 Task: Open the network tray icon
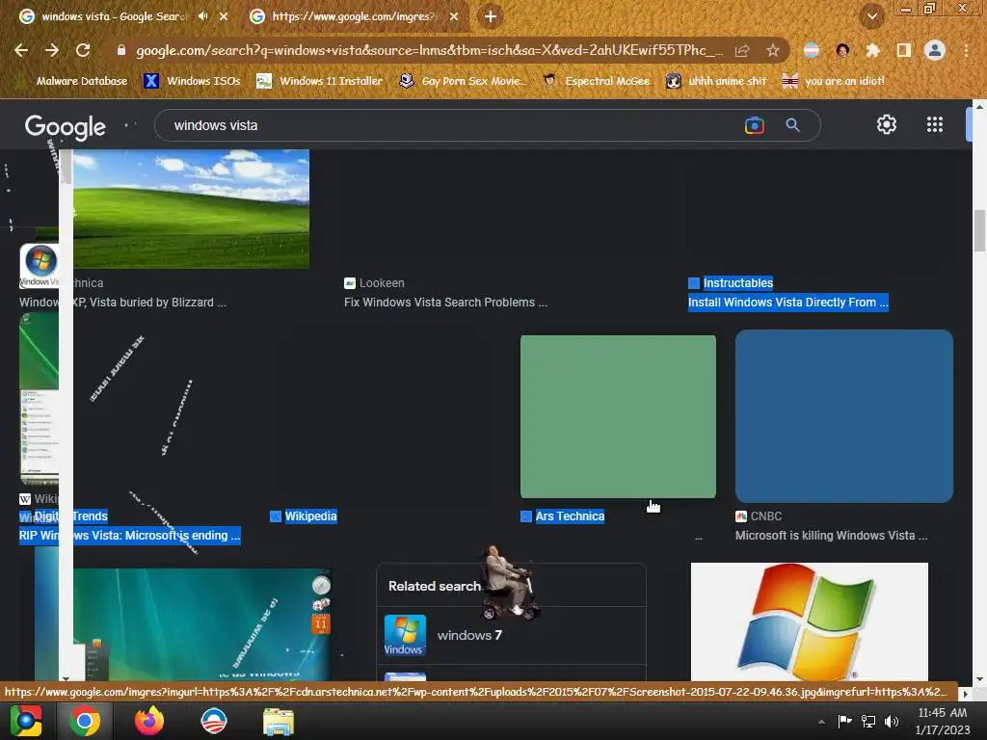[x=868, y=721]
